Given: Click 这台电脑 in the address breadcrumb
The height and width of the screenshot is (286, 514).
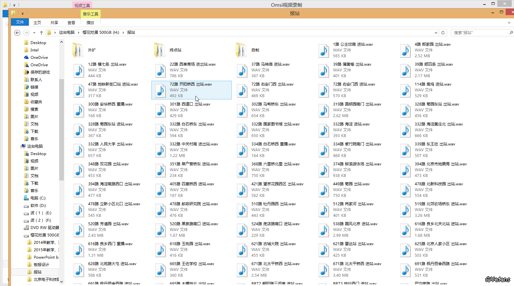Looking at the screenshot, I should pos(67,32).
